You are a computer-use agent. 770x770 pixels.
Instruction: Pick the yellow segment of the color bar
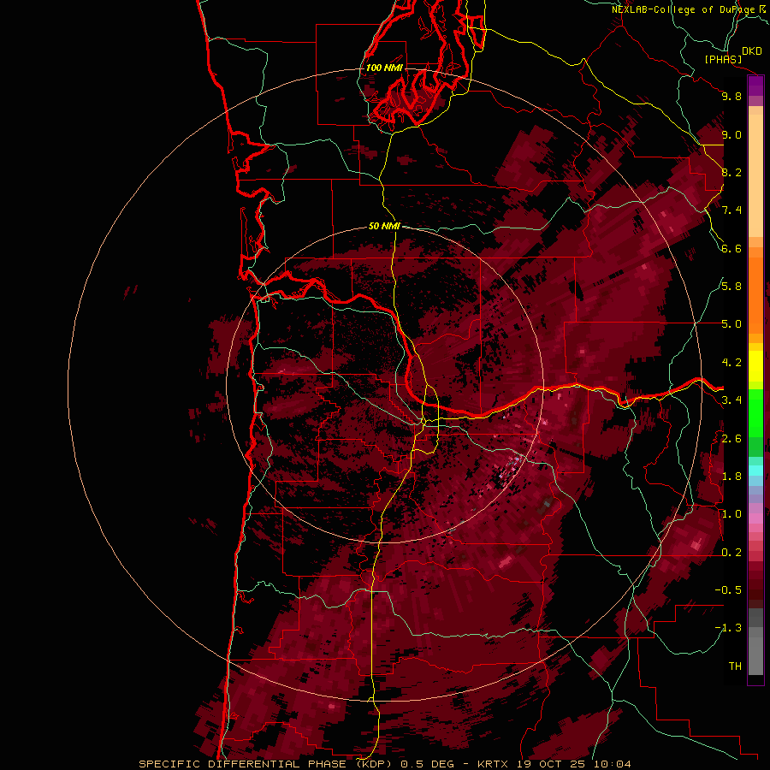(755, 366)
